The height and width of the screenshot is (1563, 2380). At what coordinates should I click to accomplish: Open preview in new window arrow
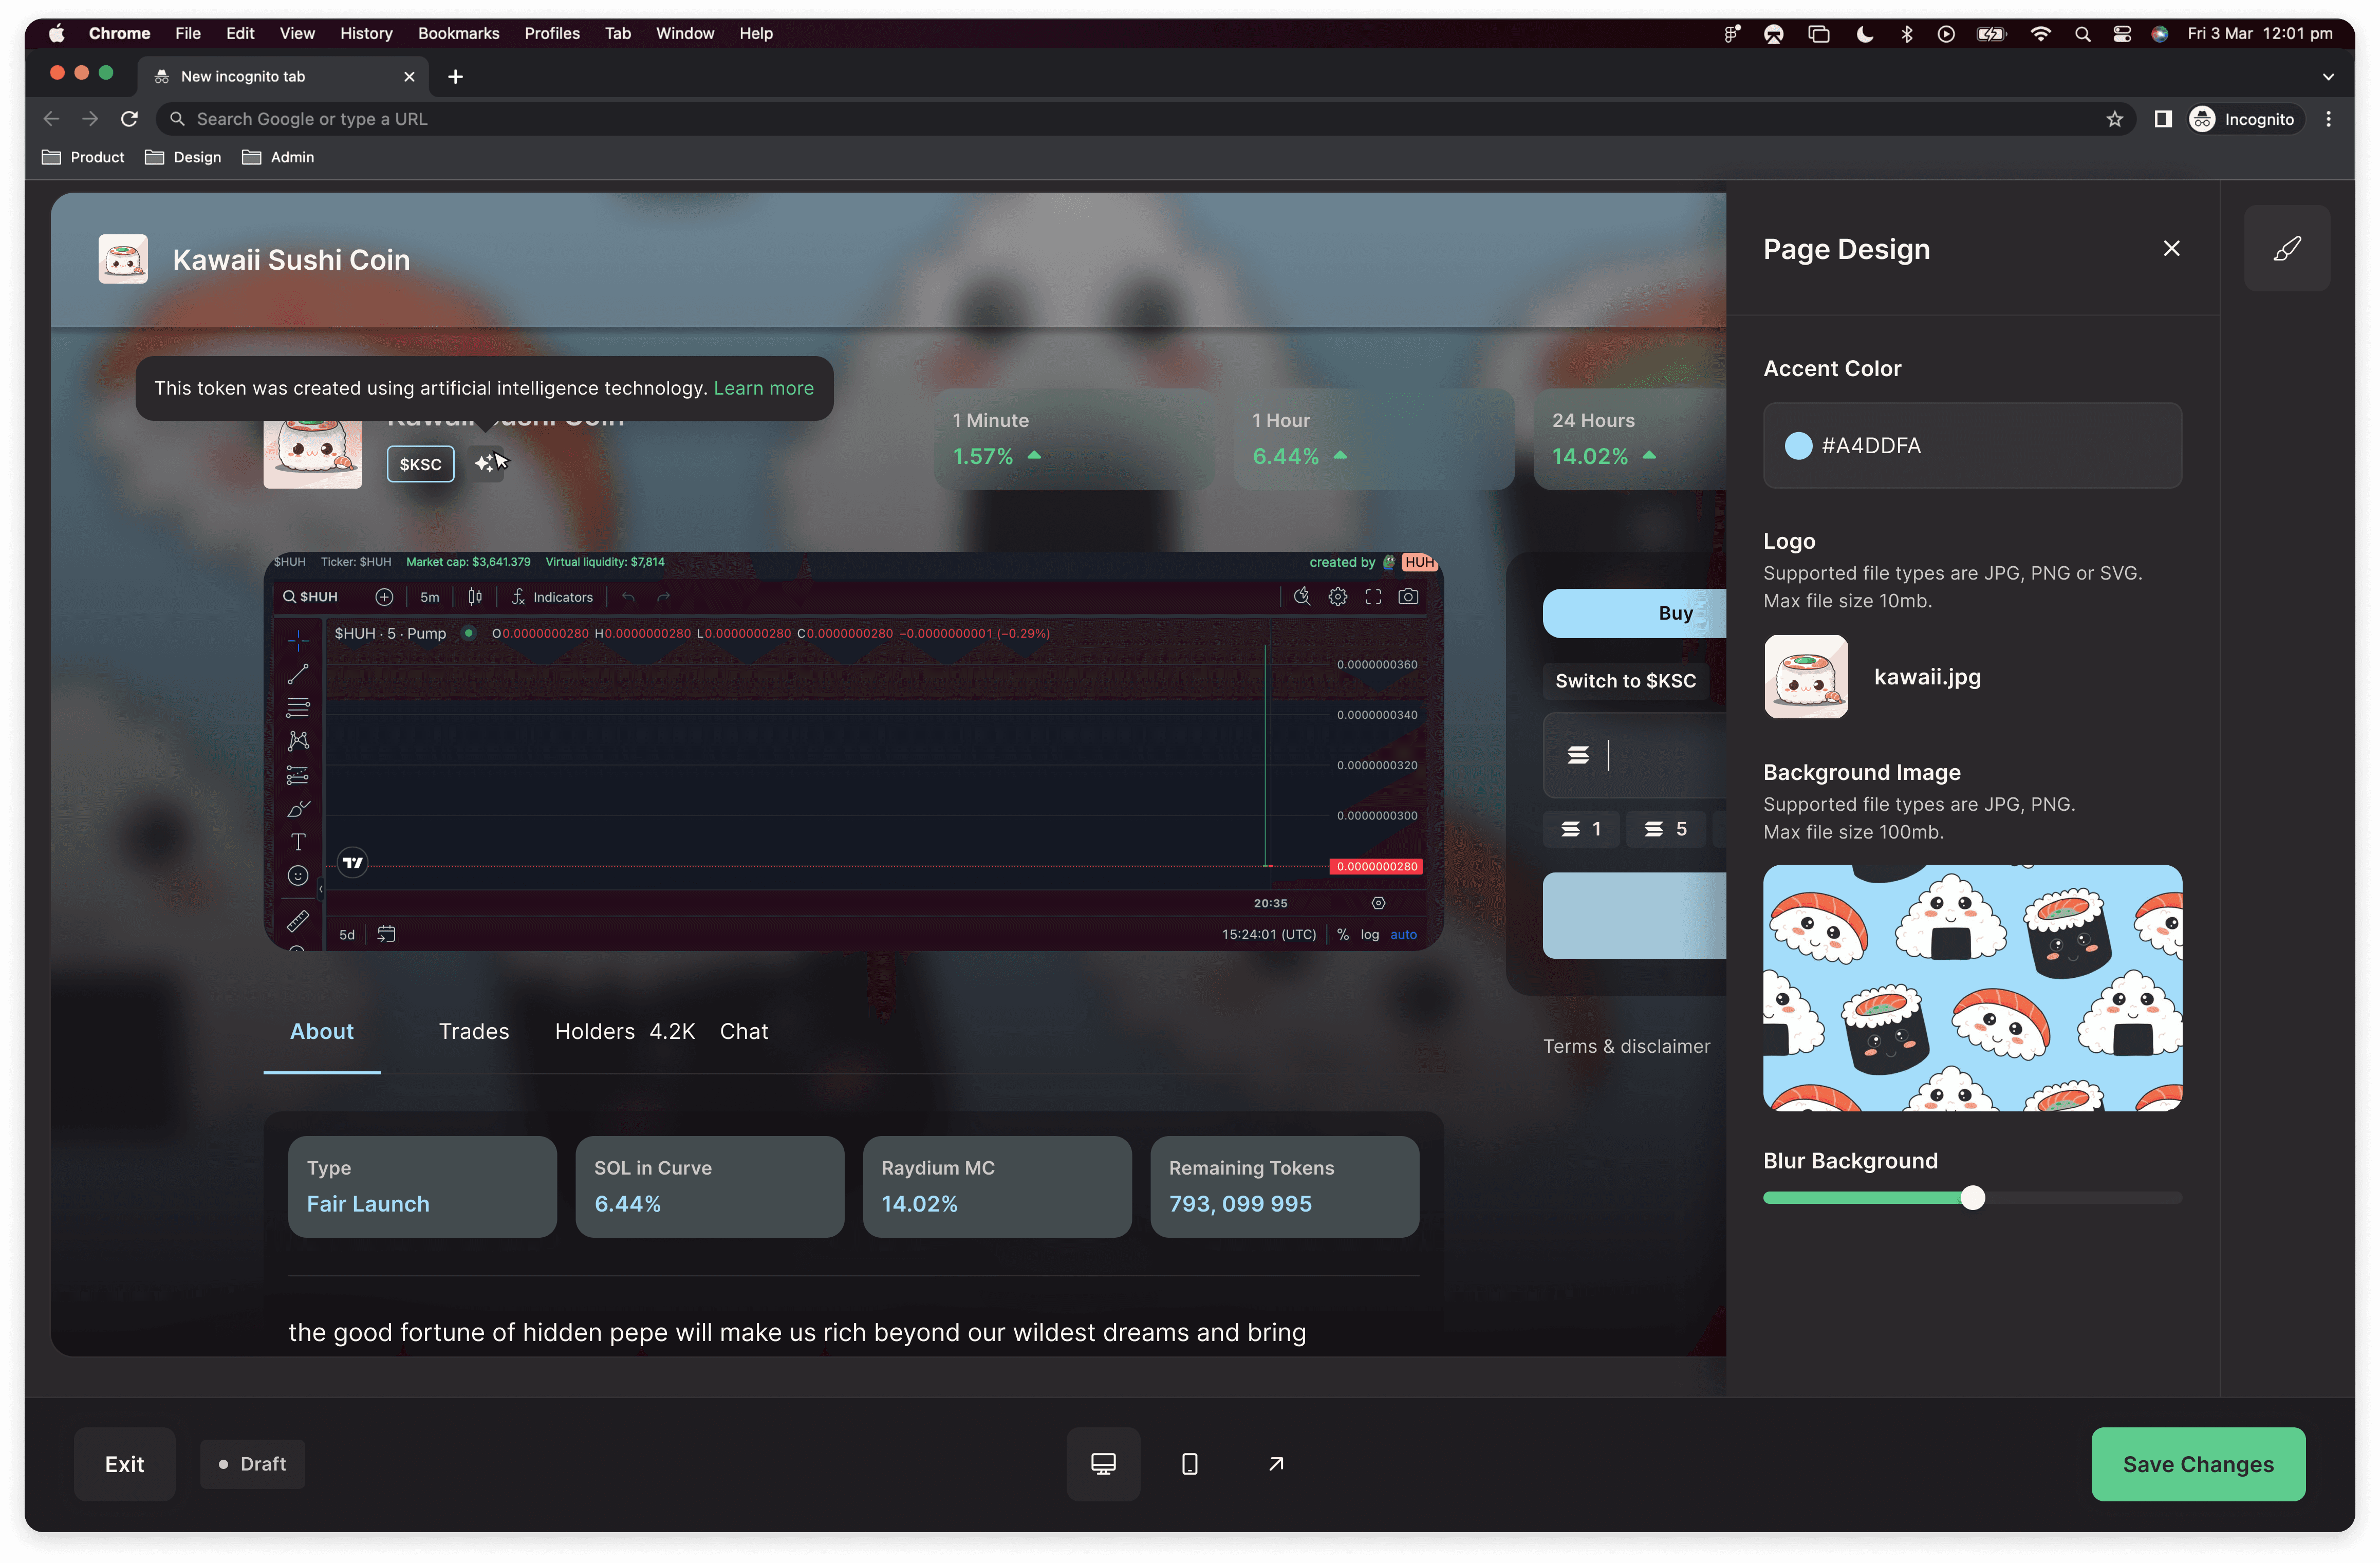[1275, 1463]
